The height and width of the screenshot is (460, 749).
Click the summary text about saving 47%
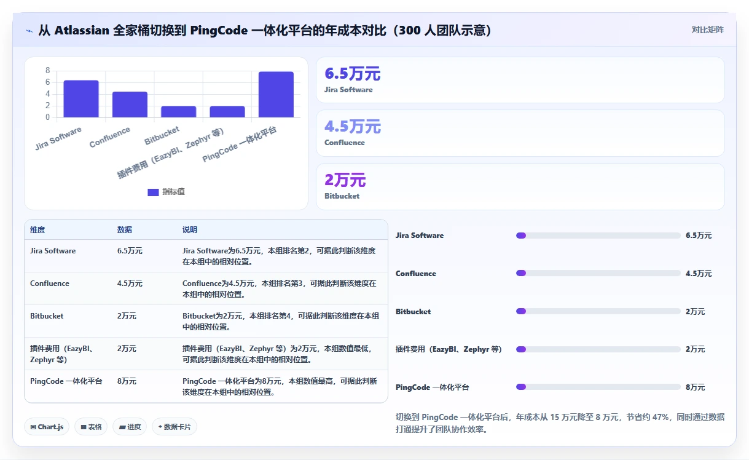[x=560, y=423]
